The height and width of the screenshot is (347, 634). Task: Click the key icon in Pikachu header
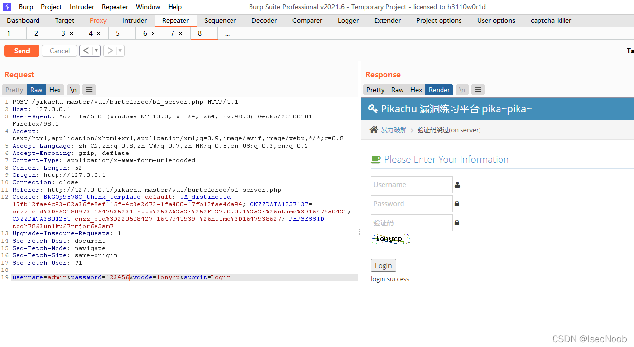point(373,109)
